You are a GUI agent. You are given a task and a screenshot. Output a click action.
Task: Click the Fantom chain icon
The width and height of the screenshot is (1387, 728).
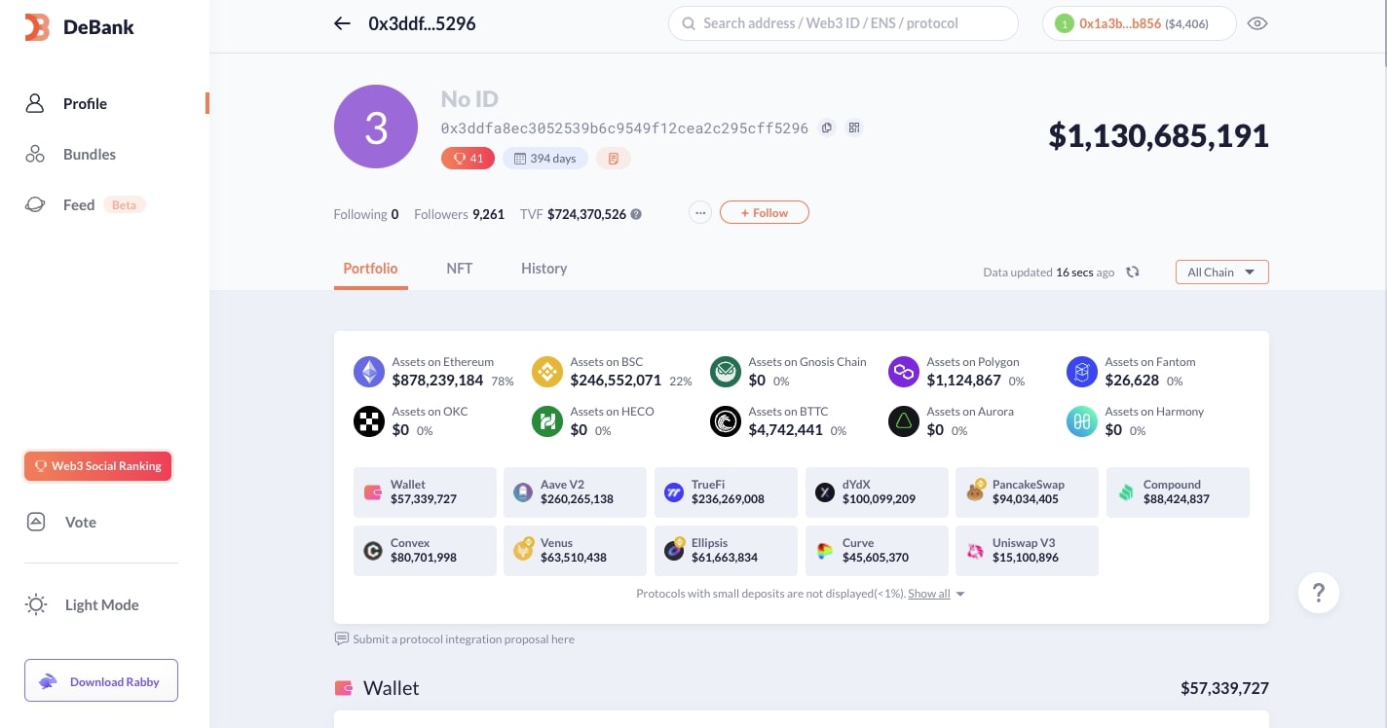1082,371
